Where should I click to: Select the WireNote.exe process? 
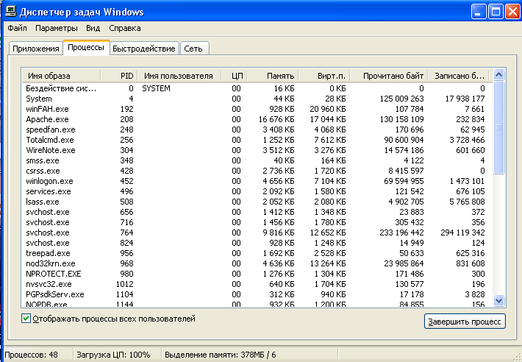[x=255, y=150]
